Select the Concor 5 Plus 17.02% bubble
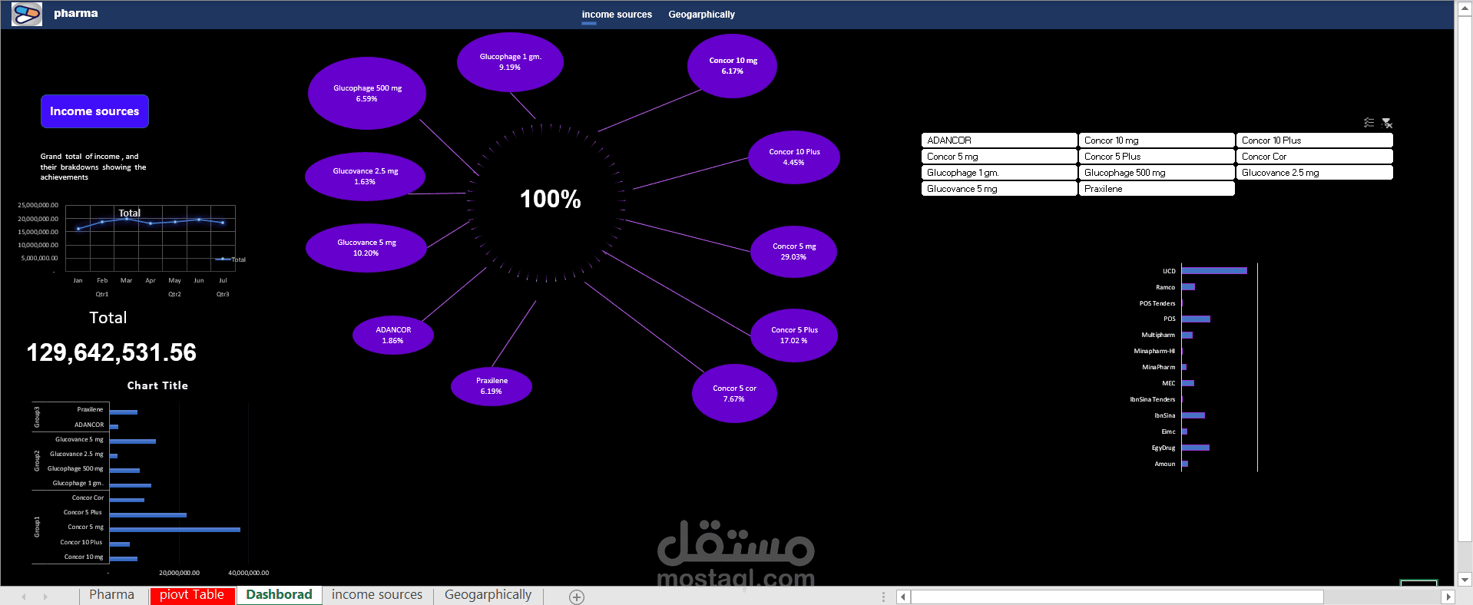This screenshot has height=605, width=1473. [x=794, y=336]
